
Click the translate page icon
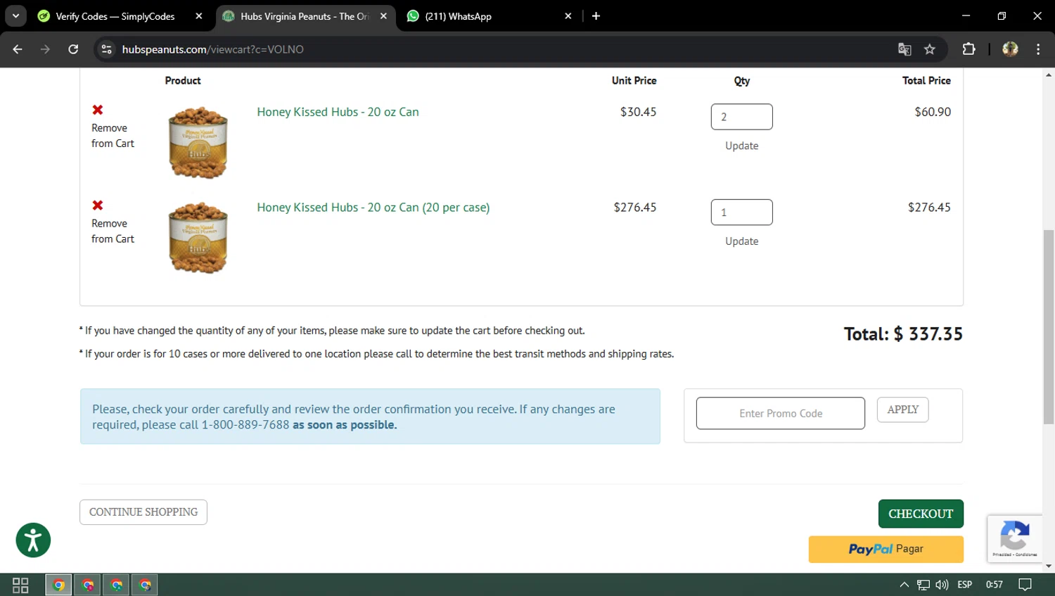(x=904, y=49)
